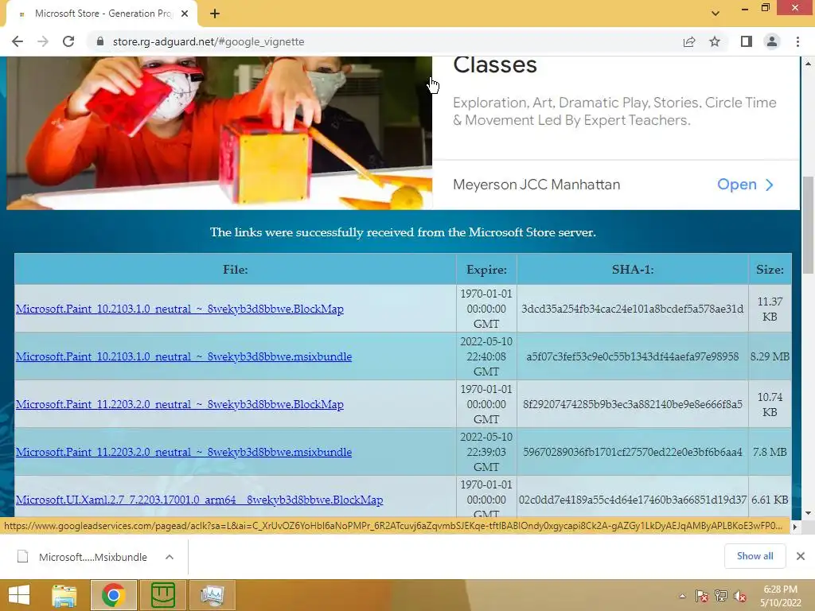This screenshot has height=611, width=815.
Task: Show all downloads
Action: click(755, 556)
